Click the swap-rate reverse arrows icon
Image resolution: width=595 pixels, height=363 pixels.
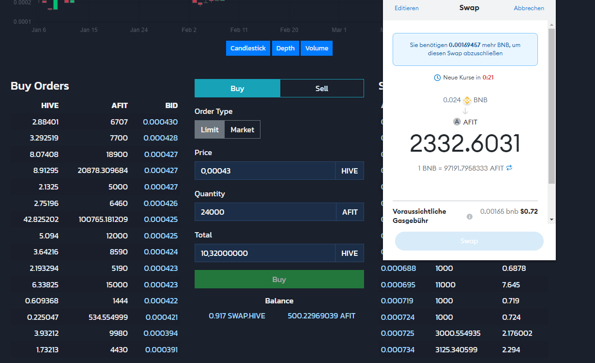click(509, 168)
